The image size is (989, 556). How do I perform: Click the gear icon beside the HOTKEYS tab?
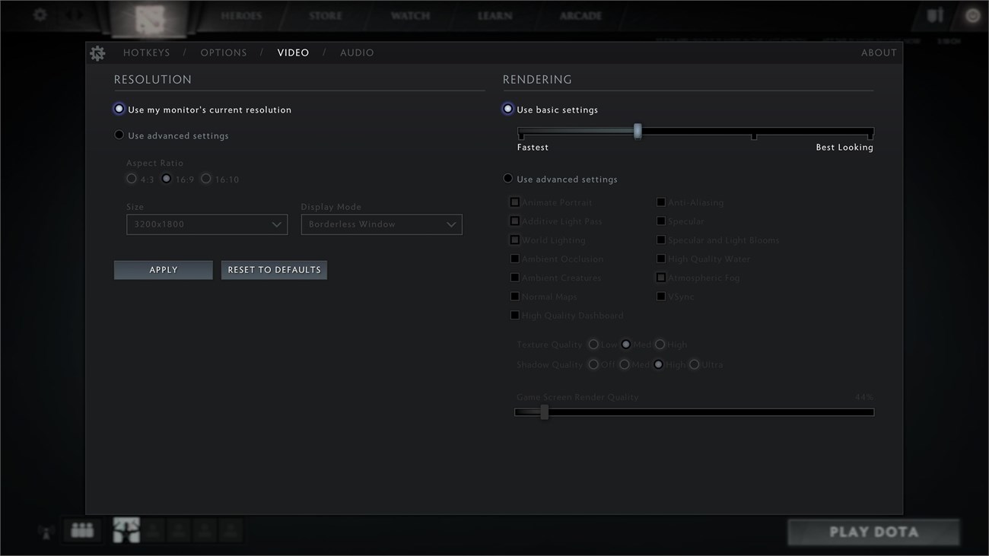tap(97, 52)
